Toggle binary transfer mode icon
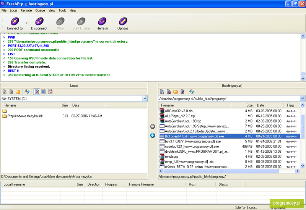Image resolution: width=306 pixels, height=210 pixels. coord(50,92)
